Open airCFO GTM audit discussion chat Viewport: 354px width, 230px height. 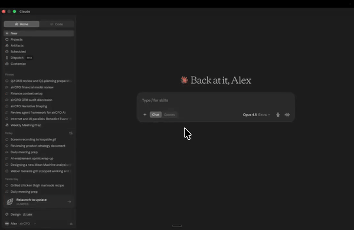(39, 100)
